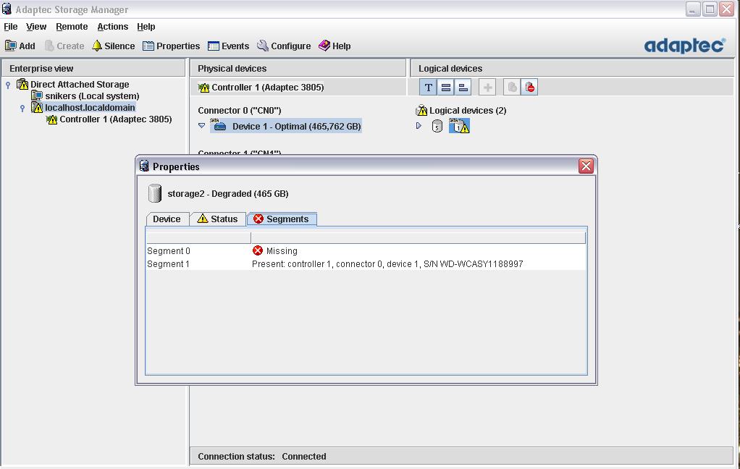Screen dimensions: 740x469
Task: Collapse the Device 1 disclosure triangle
Action: (x=202, y=126)
